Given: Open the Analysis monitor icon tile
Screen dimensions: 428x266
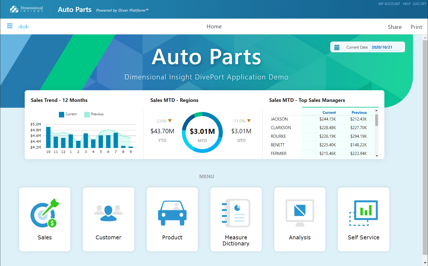Looking at the screenshot, I should click(x=300, y=213).
